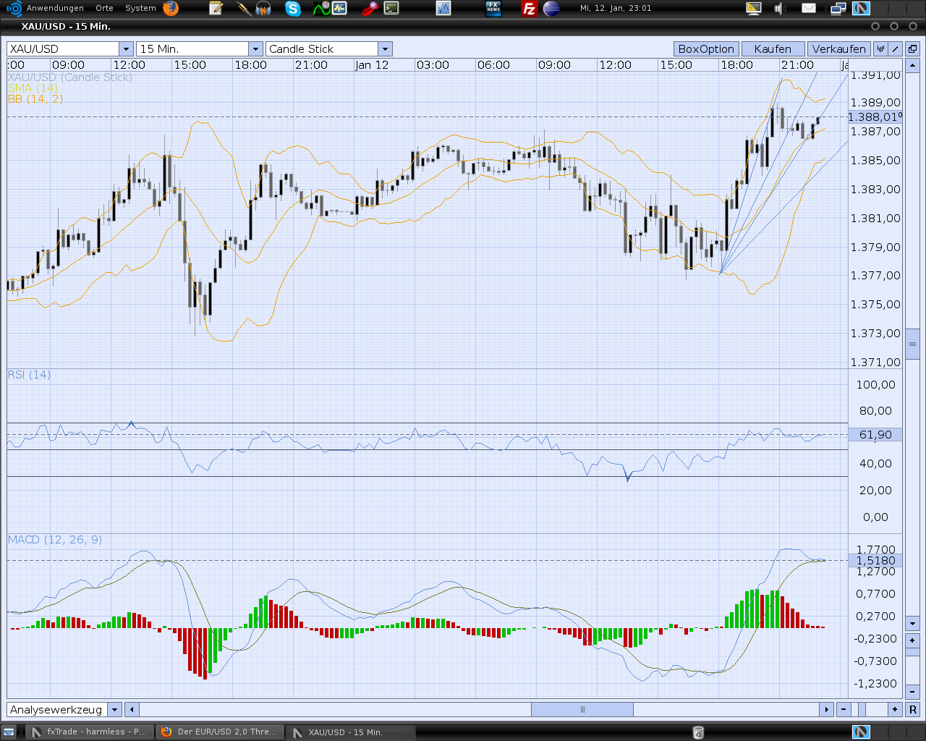926x741 pixels.
Task: Click the Kaufen button
Action: point(772,48)
